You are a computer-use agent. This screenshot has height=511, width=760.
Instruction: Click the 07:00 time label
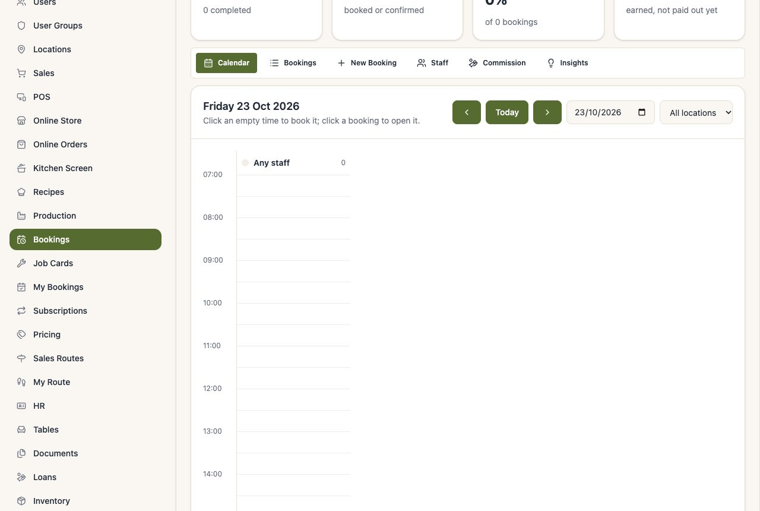213,175
